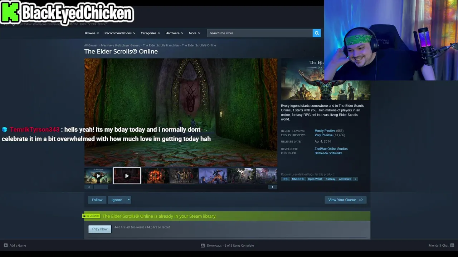Viewport: 458px width, 257px height.
Task: Click the blue search magnifier button
Action: [x=317, y=33]
